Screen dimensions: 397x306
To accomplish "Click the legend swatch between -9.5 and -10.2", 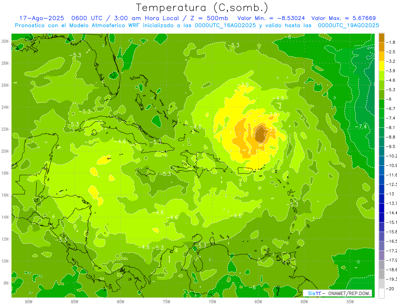I will [x=381, y=151].
